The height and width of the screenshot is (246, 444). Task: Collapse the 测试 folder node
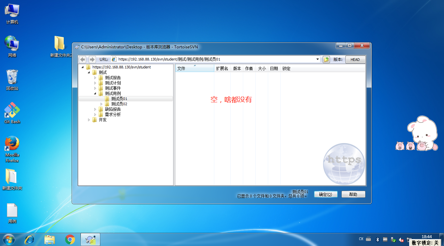[89, 72]
